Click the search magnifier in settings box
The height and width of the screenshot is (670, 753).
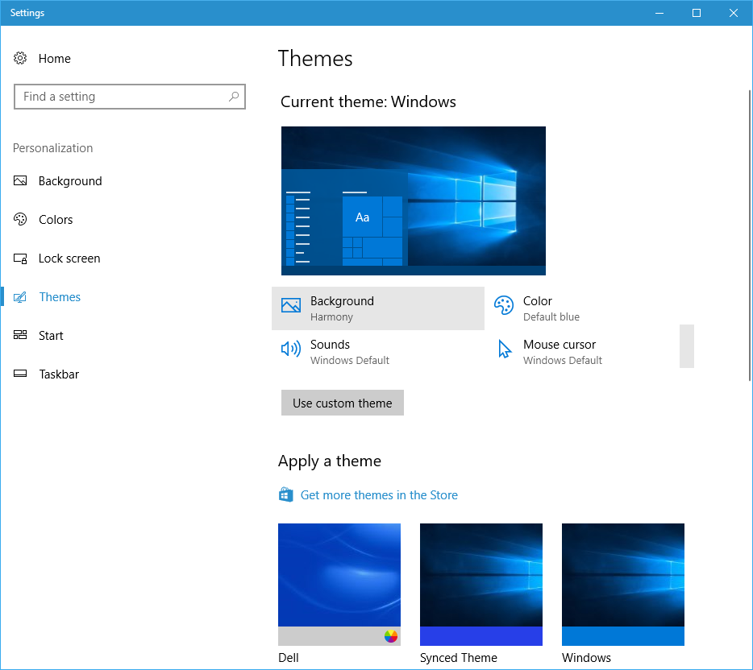[234, 97]
